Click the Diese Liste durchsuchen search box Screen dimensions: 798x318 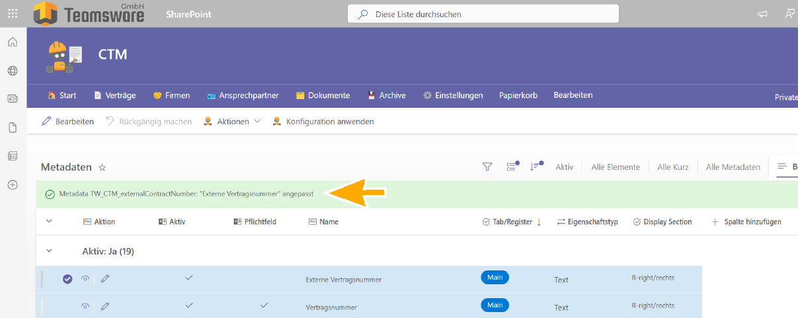[x=483, y=14]
